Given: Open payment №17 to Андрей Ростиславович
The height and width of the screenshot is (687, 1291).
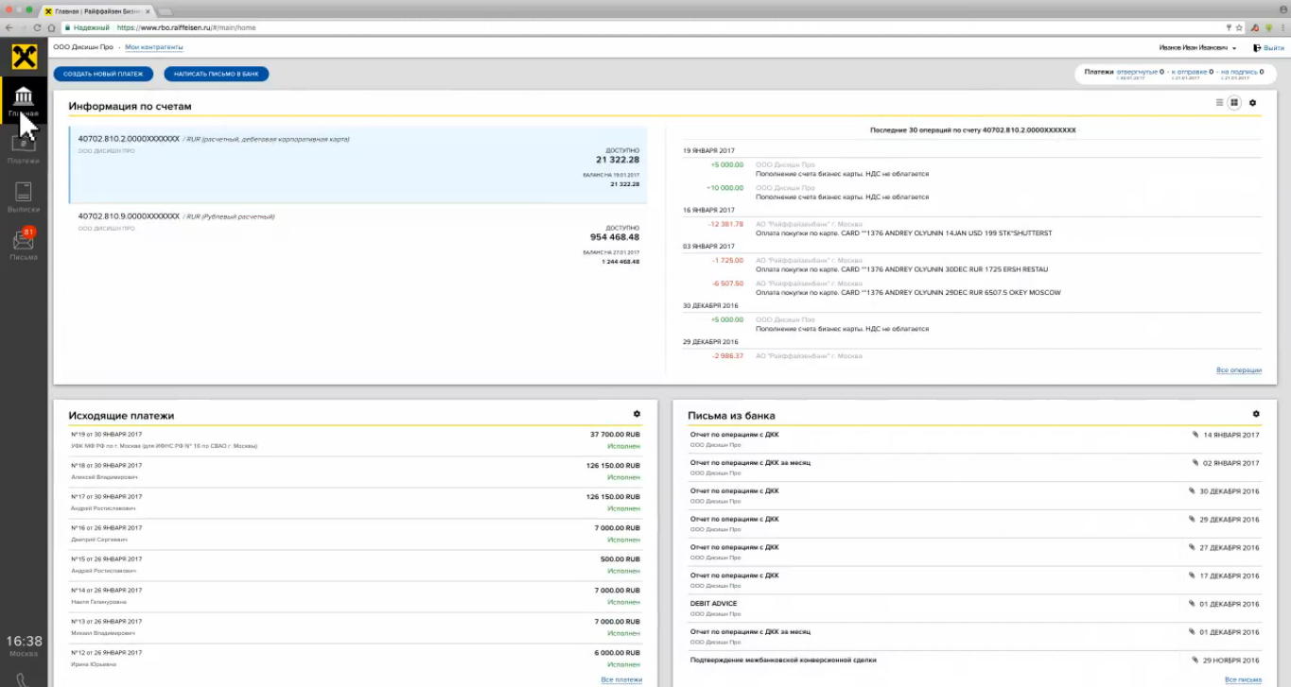Looking at the screenshot, I should tap(356, 502).
